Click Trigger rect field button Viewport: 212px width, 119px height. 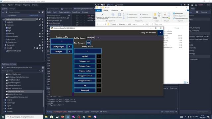pos(85,61)
